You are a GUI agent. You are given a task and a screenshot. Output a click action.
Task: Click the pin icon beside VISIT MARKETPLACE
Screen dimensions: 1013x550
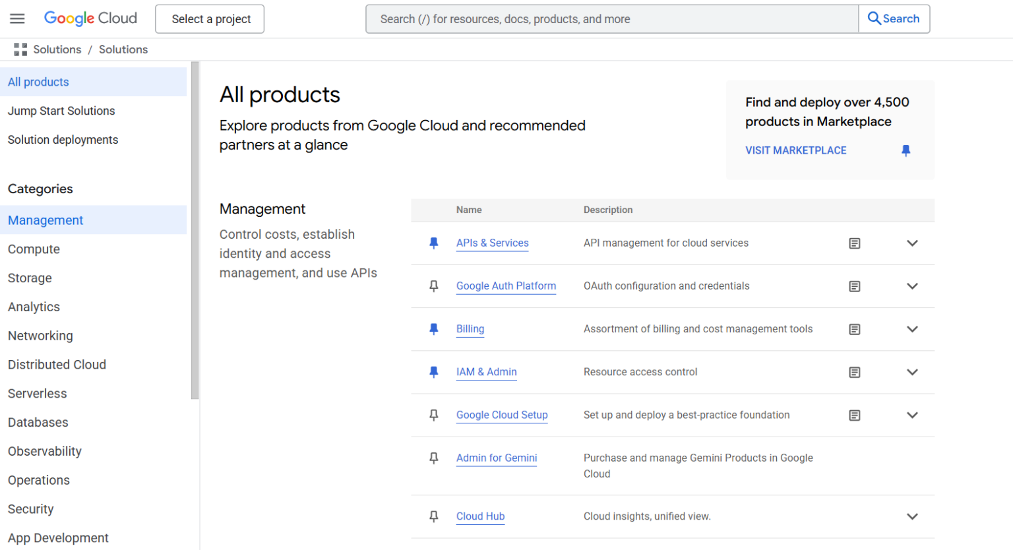point(906,150)
